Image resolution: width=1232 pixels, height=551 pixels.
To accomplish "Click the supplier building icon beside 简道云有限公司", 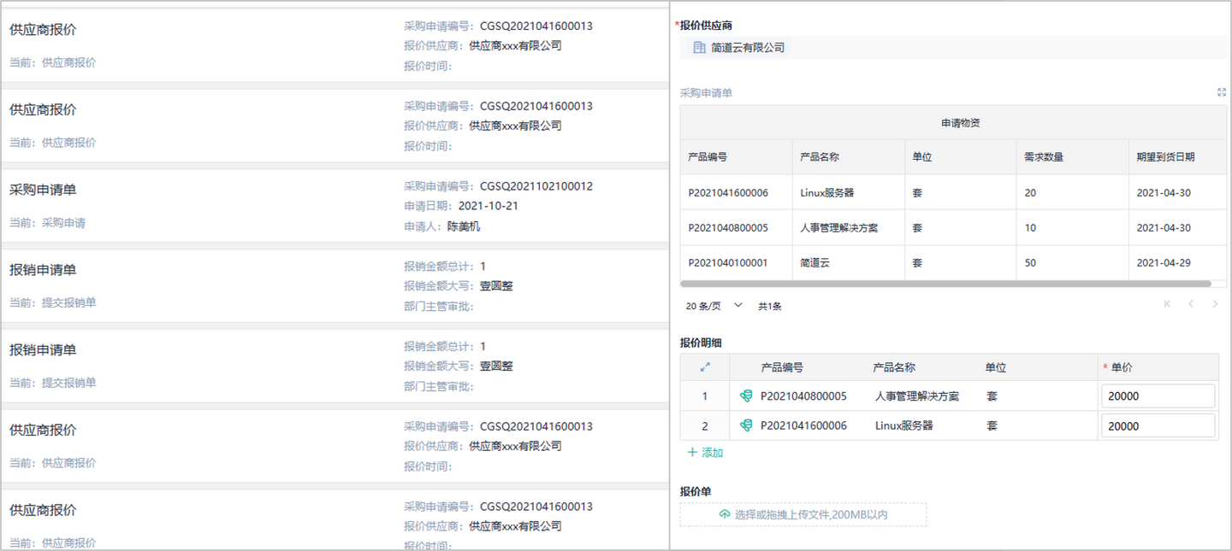I will click(x=699, y=48).
